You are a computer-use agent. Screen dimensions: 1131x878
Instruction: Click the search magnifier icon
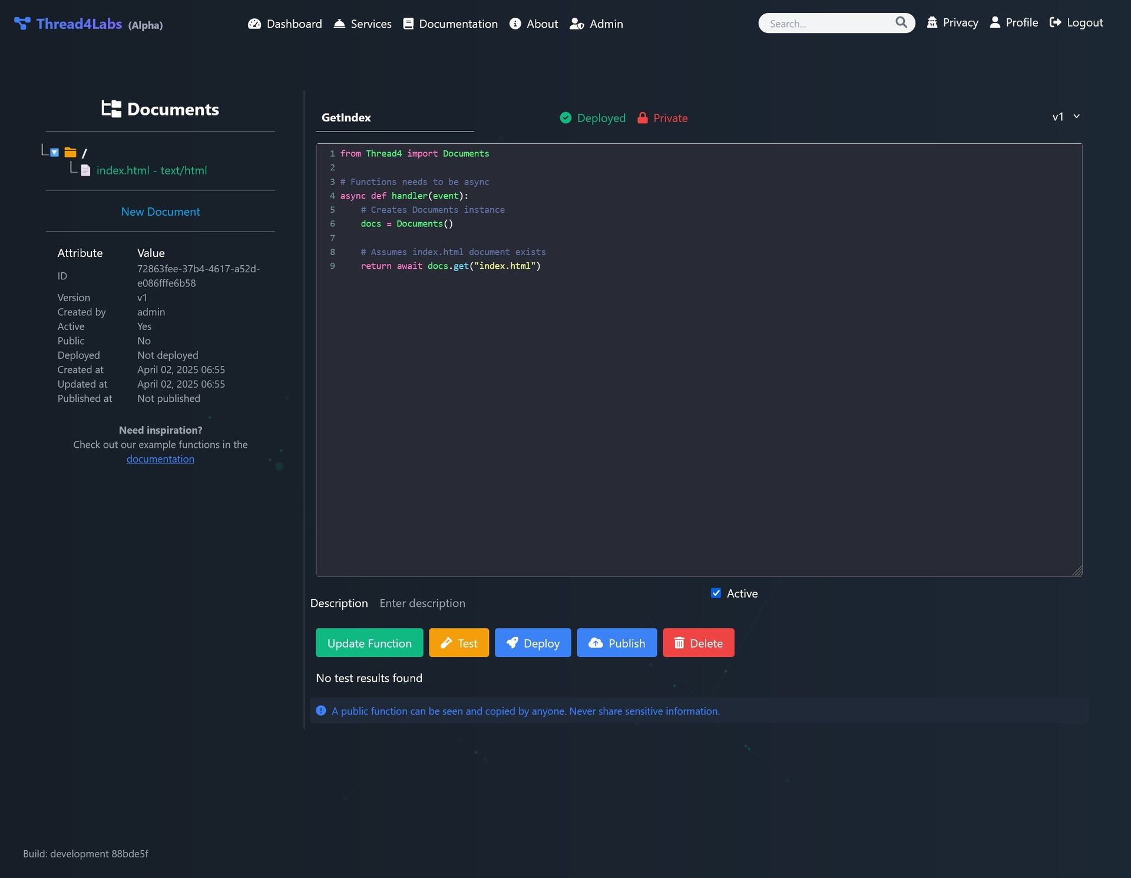[x=901, y=22]
